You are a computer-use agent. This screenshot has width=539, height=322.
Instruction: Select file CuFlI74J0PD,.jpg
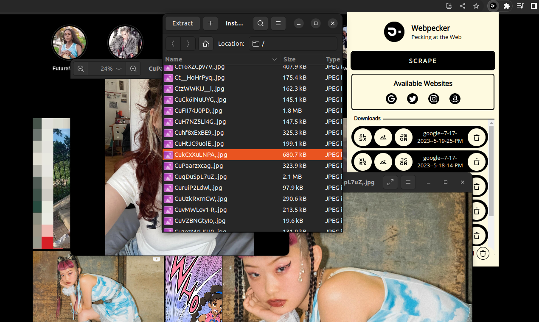(253, 111)
